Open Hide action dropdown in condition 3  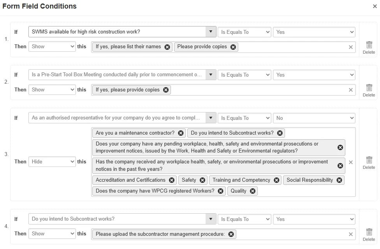(52, 161)
